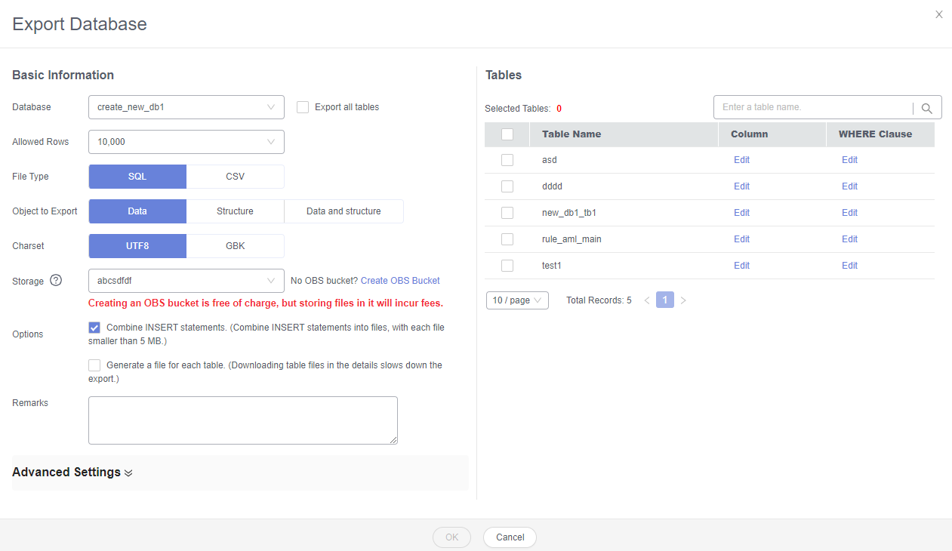Image resolution: width=952 pixels, height=551 pixels.
Task: Check Generate a file for each table
Action: [x=94, y=365]
